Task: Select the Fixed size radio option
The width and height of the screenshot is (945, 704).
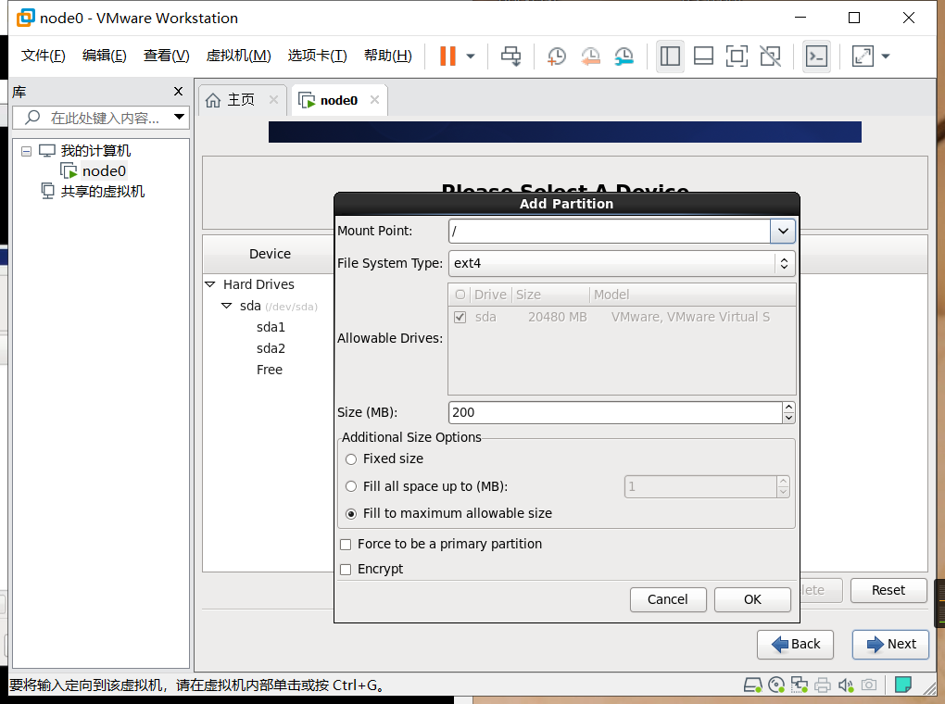Action: tap(351, 459)
